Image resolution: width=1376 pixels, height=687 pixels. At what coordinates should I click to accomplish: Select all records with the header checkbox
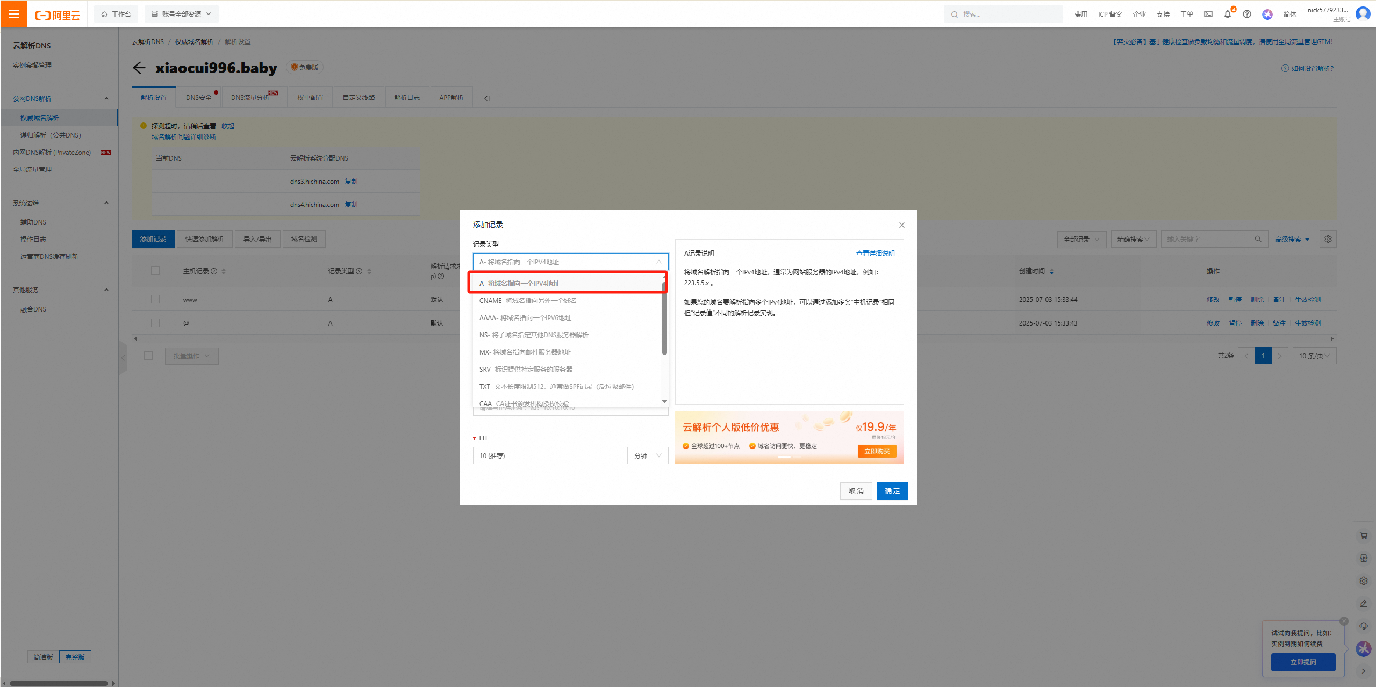pyautogui.click(x=155, y=271)
